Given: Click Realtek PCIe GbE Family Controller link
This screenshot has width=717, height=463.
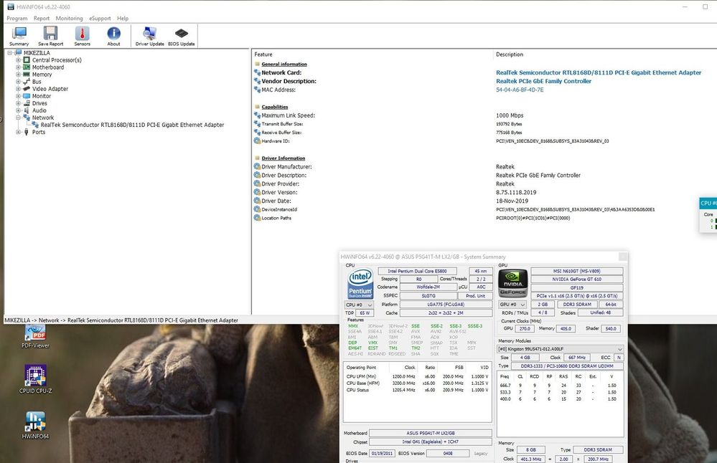Looking at the screenshot, I should 544,81.
